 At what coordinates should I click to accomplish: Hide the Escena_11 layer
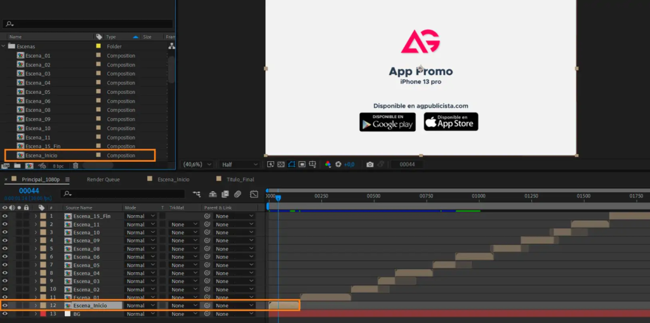tap(5, 224)
